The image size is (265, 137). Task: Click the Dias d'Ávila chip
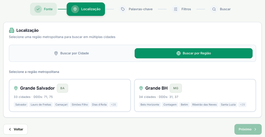(x=99, y=105)
